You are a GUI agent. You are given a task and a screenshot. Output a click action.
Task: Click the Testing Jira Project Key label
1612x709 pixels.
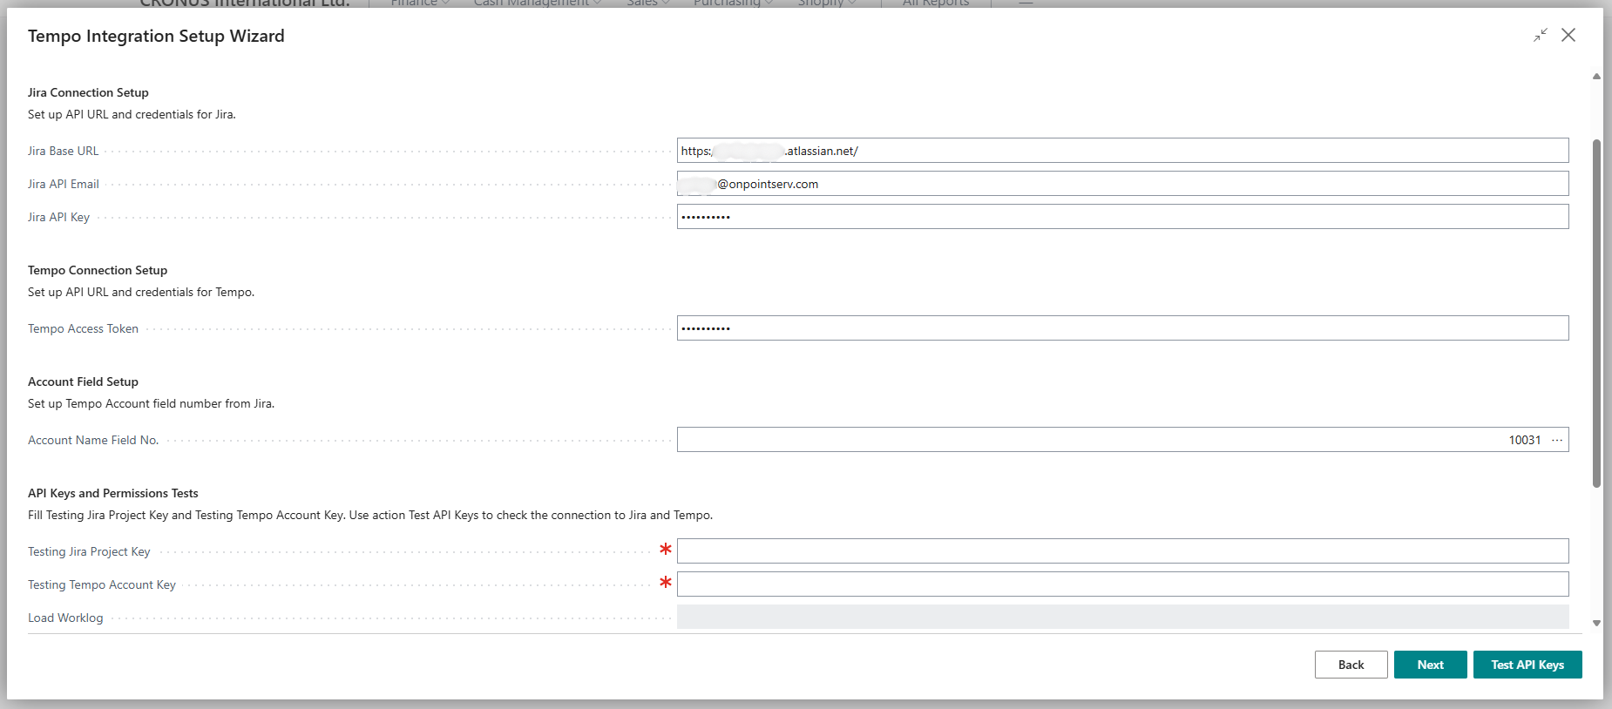(89, 551)
